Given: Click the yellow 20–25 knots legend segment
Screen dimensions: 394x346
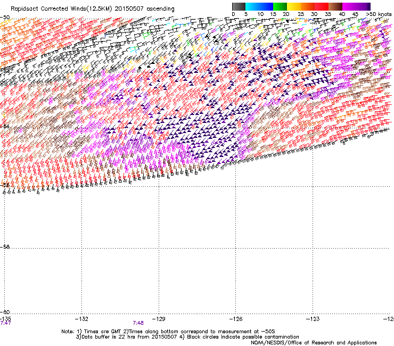Looking at the screenshot, I should pos(294,6).
